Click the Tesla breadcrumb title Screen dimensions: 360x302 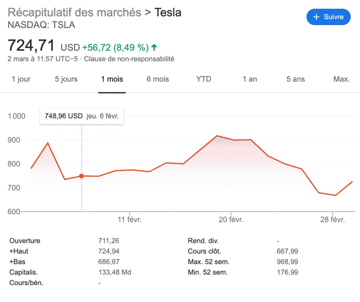pos(168,12)
